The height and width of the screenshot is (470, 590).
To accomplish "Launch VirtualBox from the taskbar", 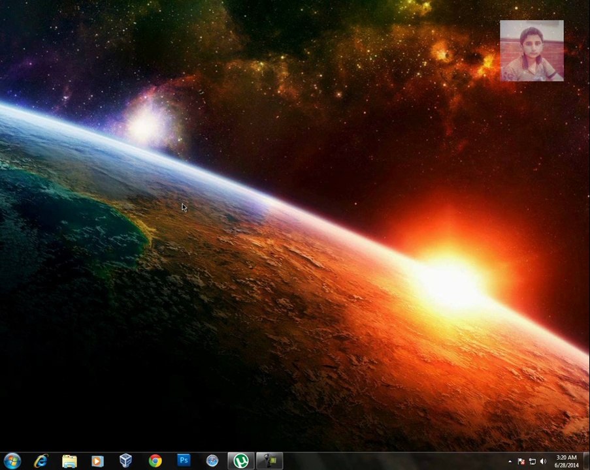I will pyautogui.click(x=125, y=461).
